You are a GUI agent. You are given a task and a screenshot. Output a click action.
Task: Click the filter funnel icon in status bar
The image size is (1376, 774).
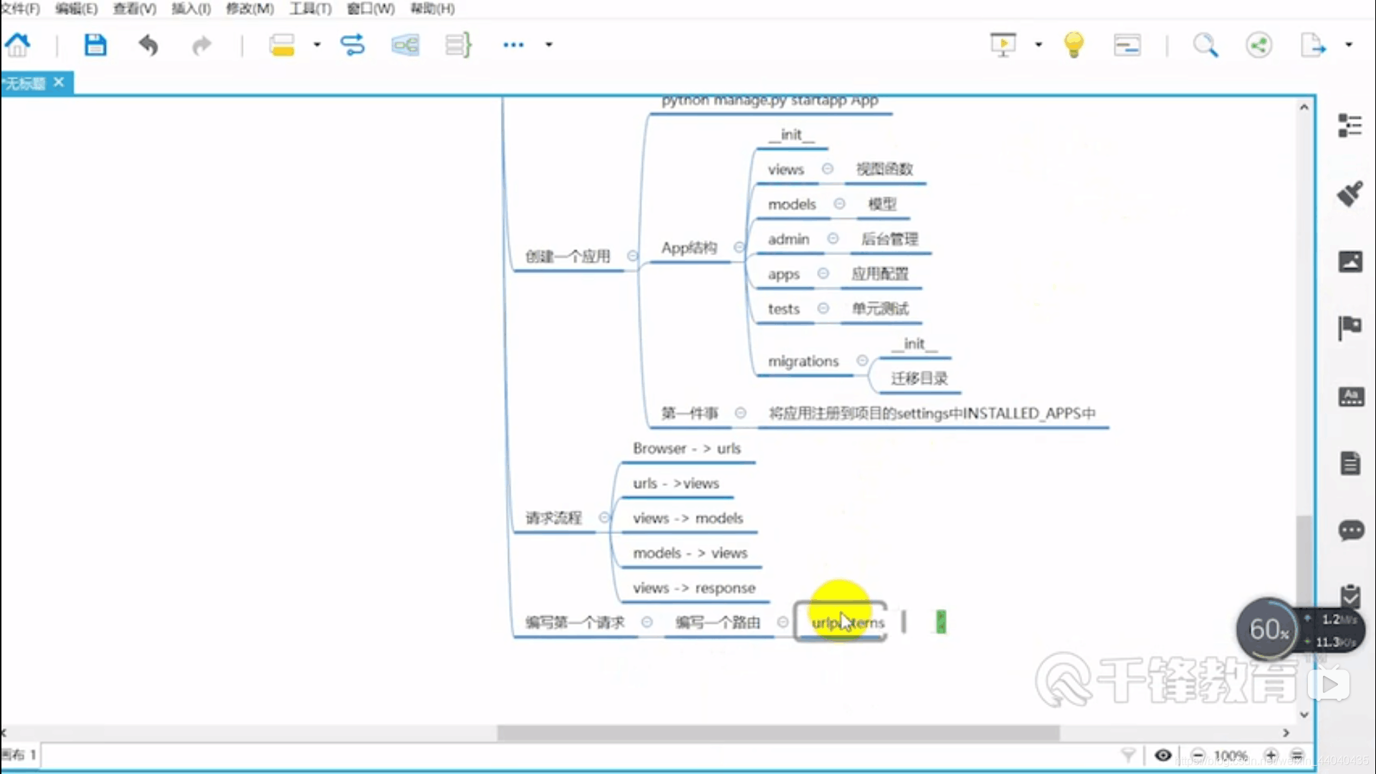1128,755
